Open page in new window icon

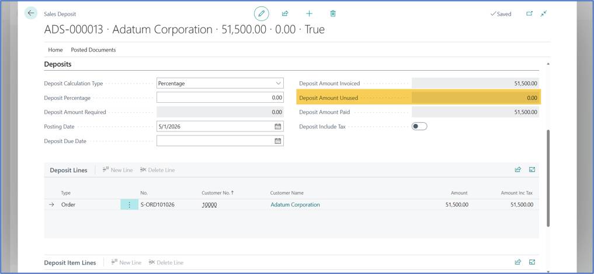pos(529,13)
